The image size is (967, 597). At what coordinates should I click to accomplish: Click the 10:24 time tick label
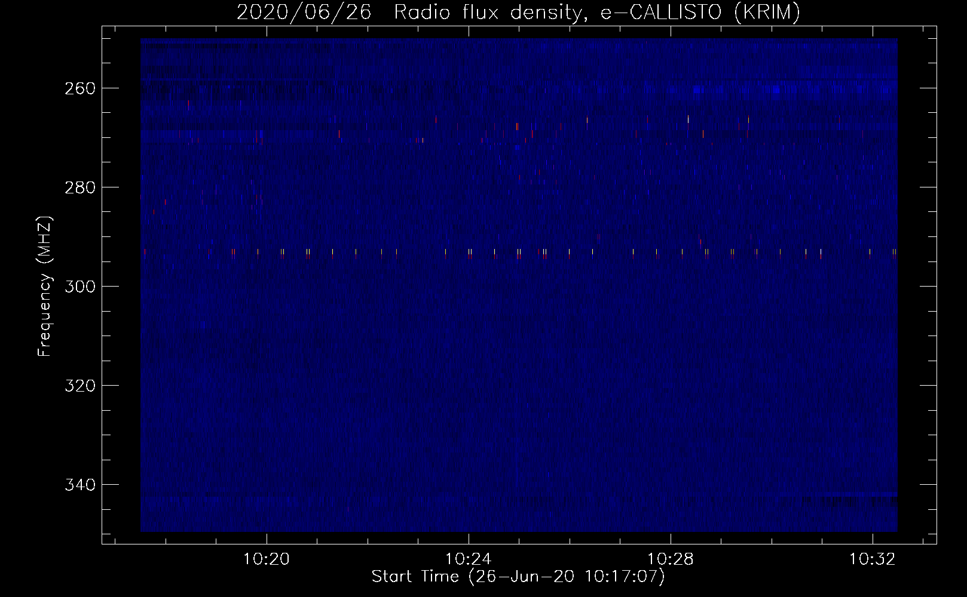[469, 559]
